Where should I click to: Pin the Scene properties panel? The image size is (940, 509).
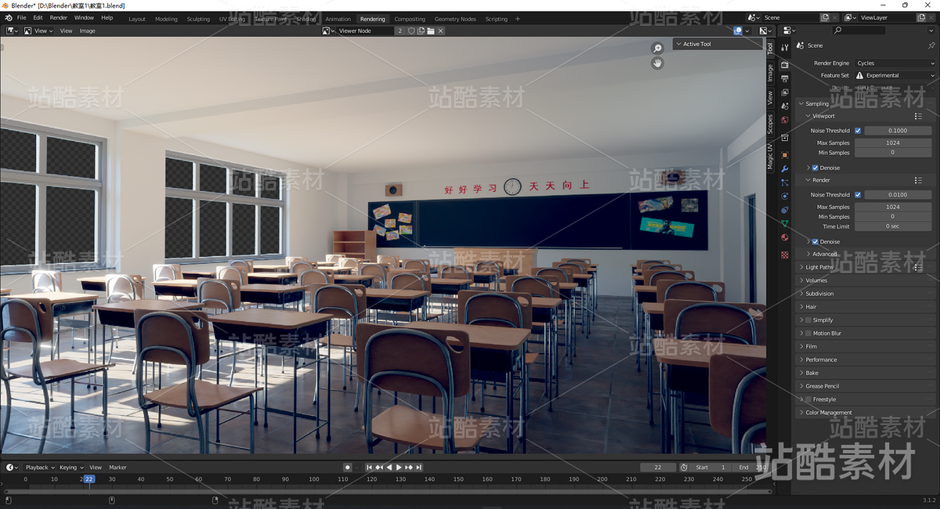coord(931,45)
